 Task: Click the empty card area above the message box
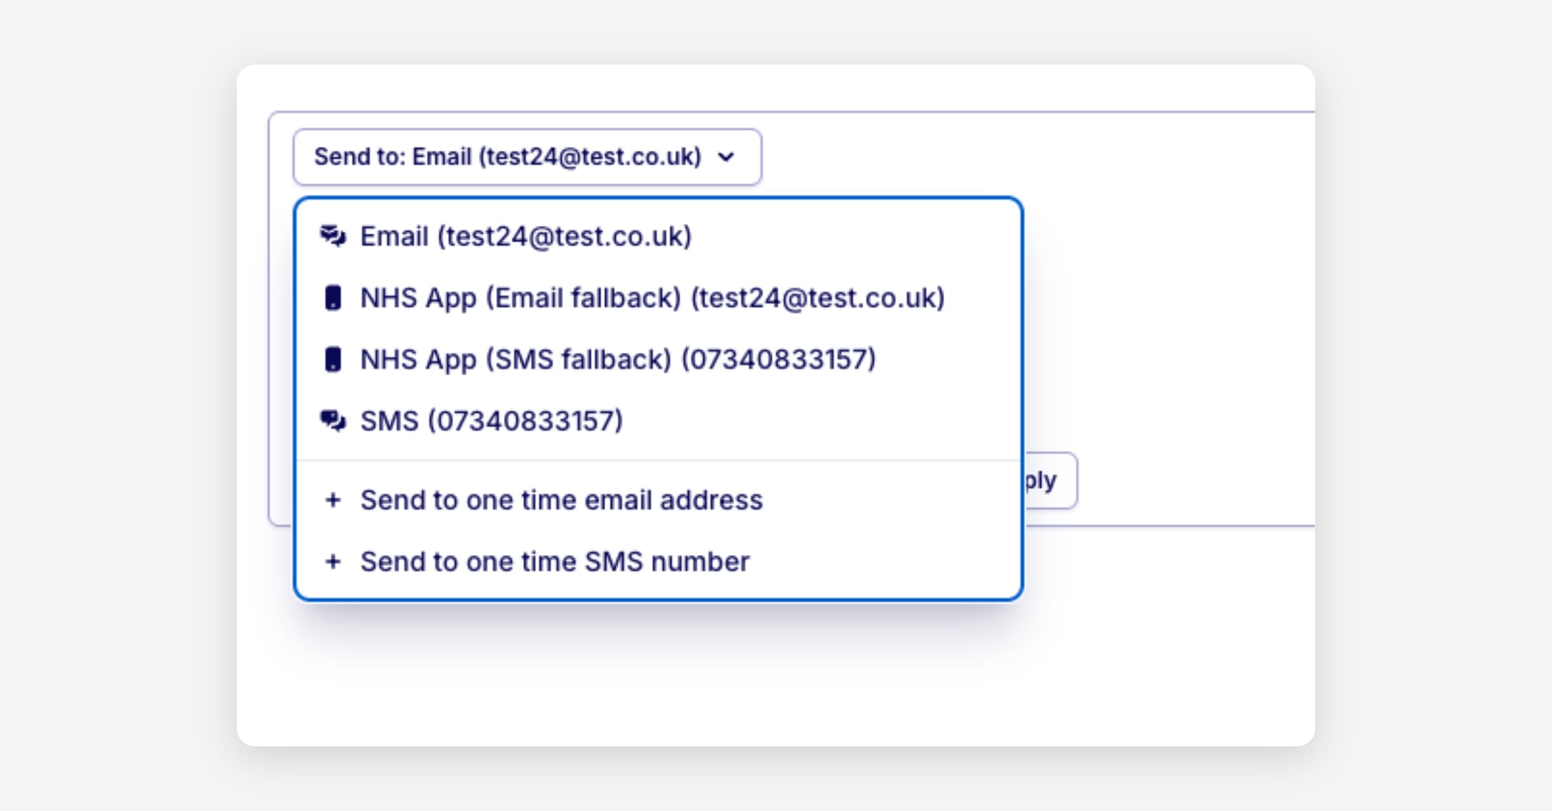coord(776,87)
